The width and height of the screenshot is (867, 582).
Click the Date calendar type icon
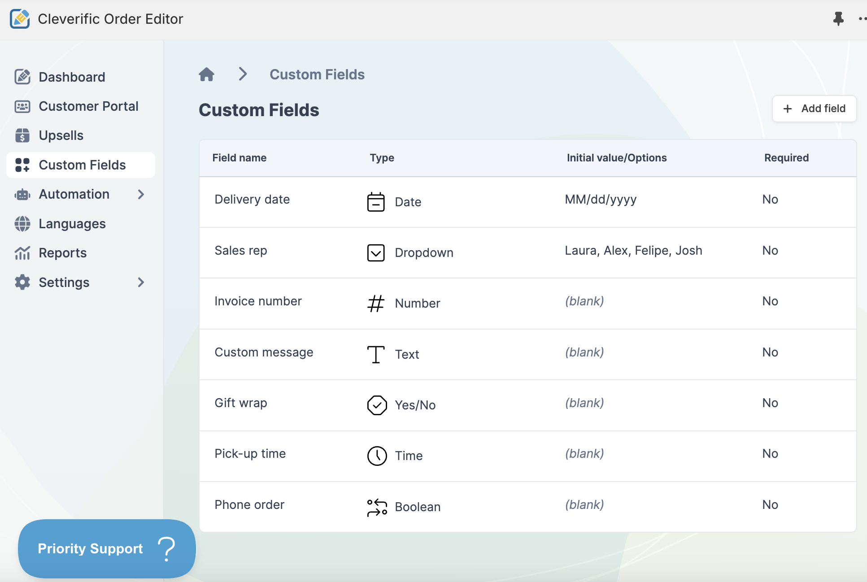pos(376,202)
